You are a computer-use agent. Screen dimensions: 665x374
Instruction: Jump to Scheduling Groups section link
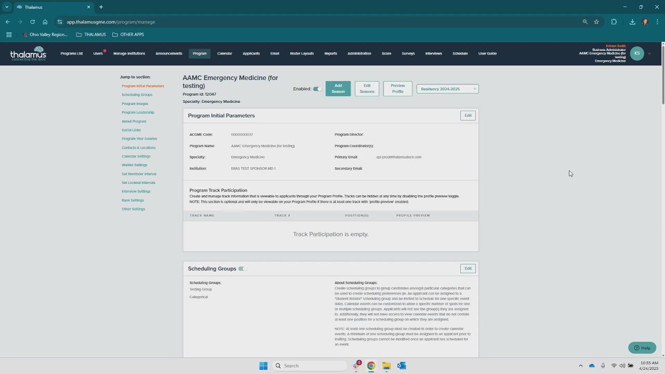[137, 95]
